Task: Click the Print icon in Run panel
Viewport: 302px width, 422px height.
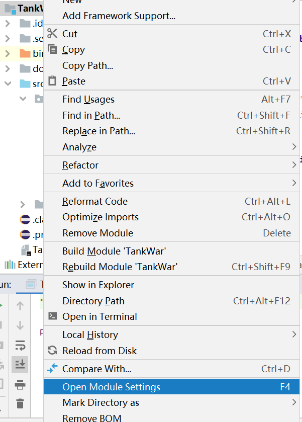Action: coord(20,385)
